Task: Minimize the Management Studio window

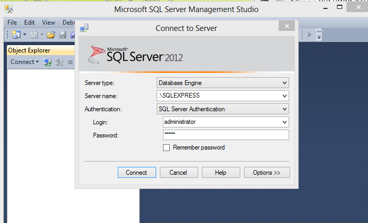Action: [x=325, y=8]
